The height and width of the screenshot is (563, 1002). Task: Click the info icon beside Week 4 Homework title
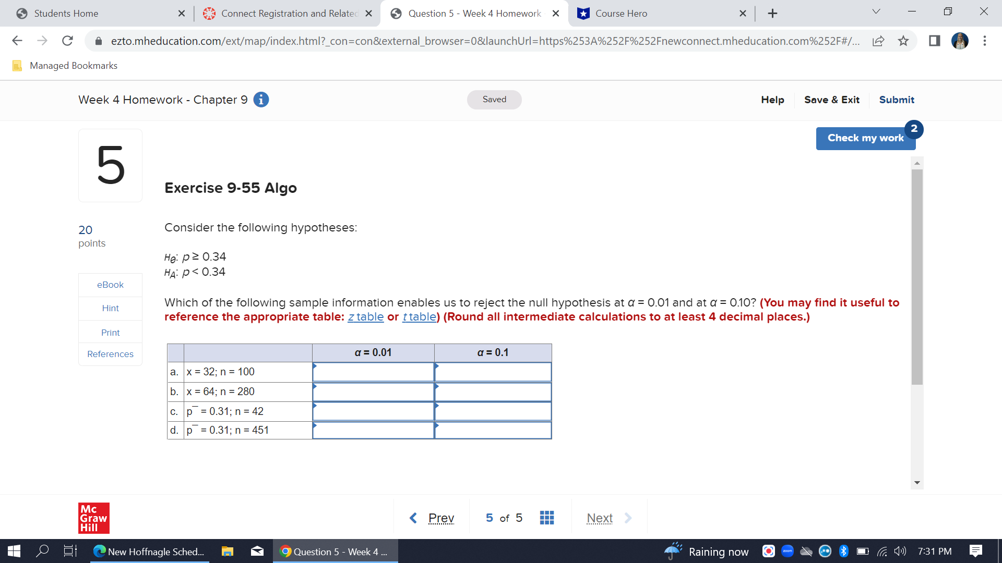tap(260, 99)
